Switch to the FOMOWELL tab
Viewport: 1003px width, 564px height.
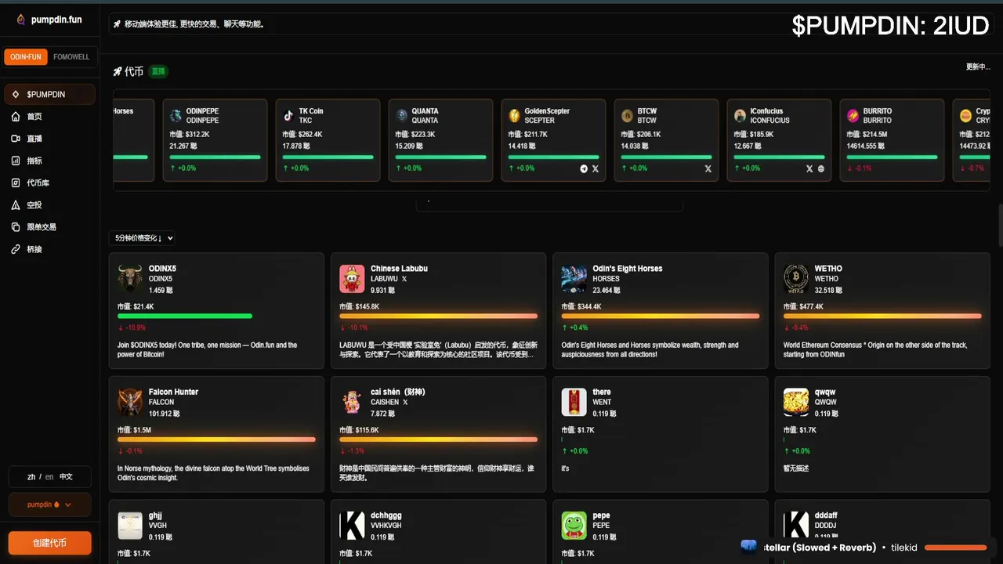pyautogui.click(x=71, y=57)
